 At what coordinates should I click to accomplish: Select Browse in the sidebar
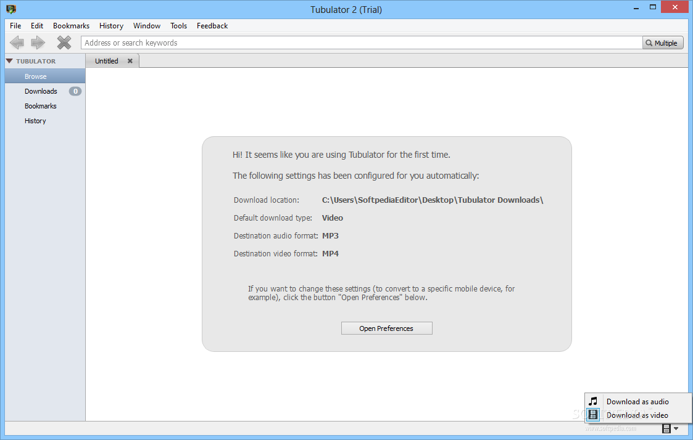[x=45, y=76]
